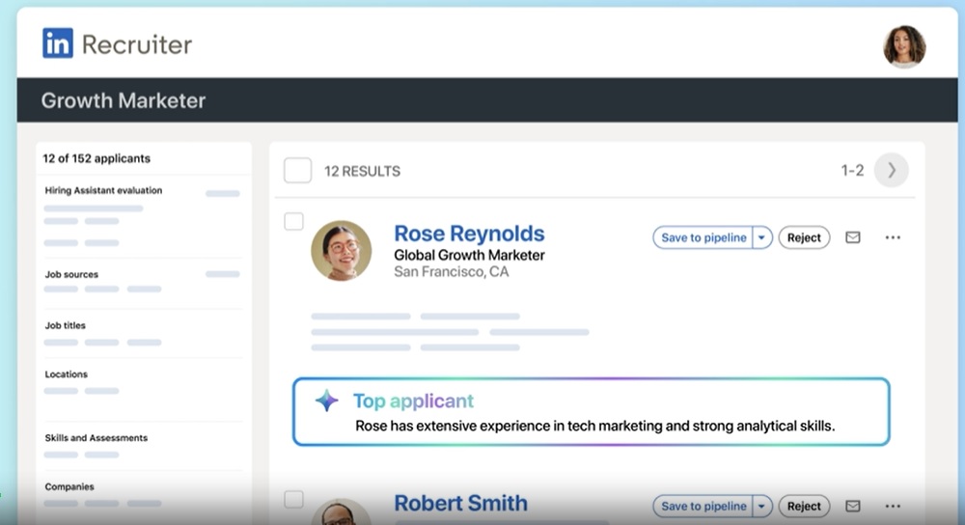Click the 1-2 page range text
This screenshot has width=965, height=525.
pos(852,171)
